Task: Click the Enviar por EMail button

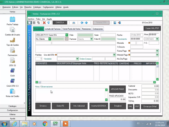Action: pos(150,106)
